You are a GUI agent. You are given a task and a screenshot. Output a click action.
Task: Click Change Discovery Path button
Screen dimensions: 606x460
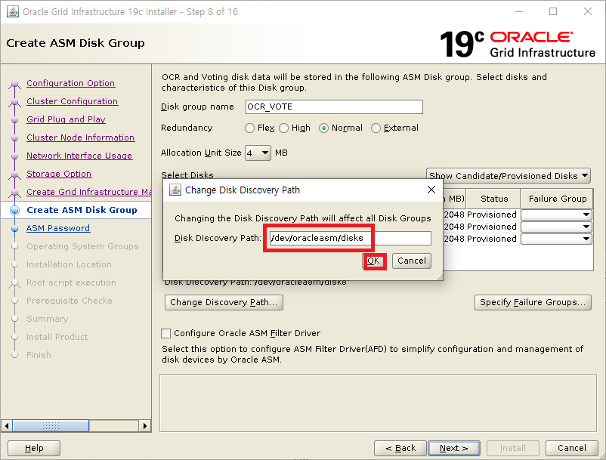224,302
